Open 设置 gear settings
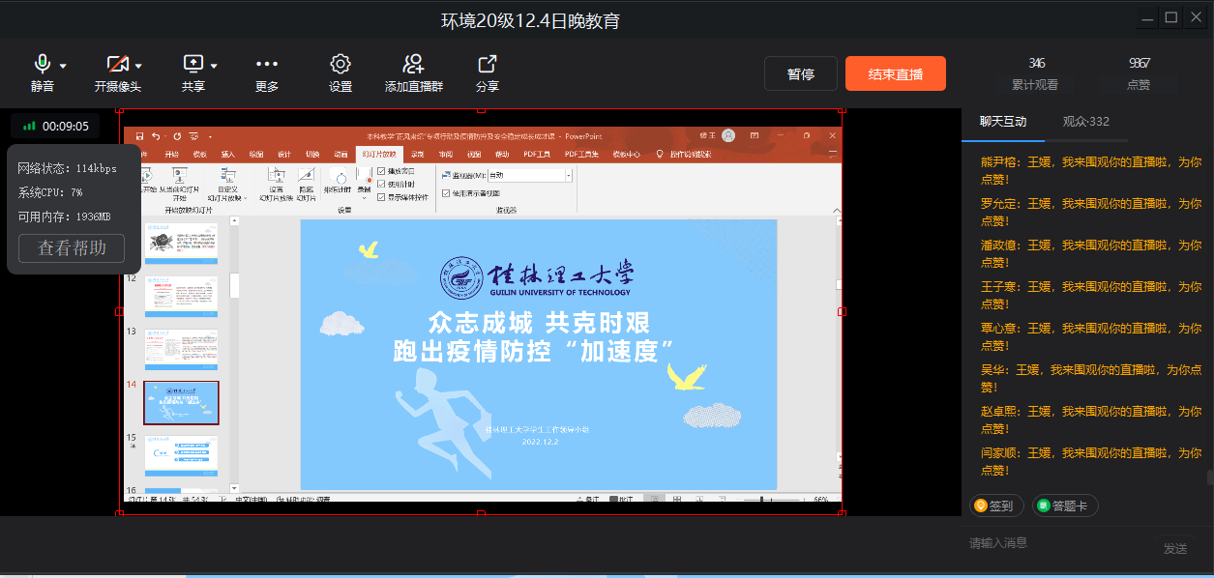1214x578 pixels. click(340, 66)
